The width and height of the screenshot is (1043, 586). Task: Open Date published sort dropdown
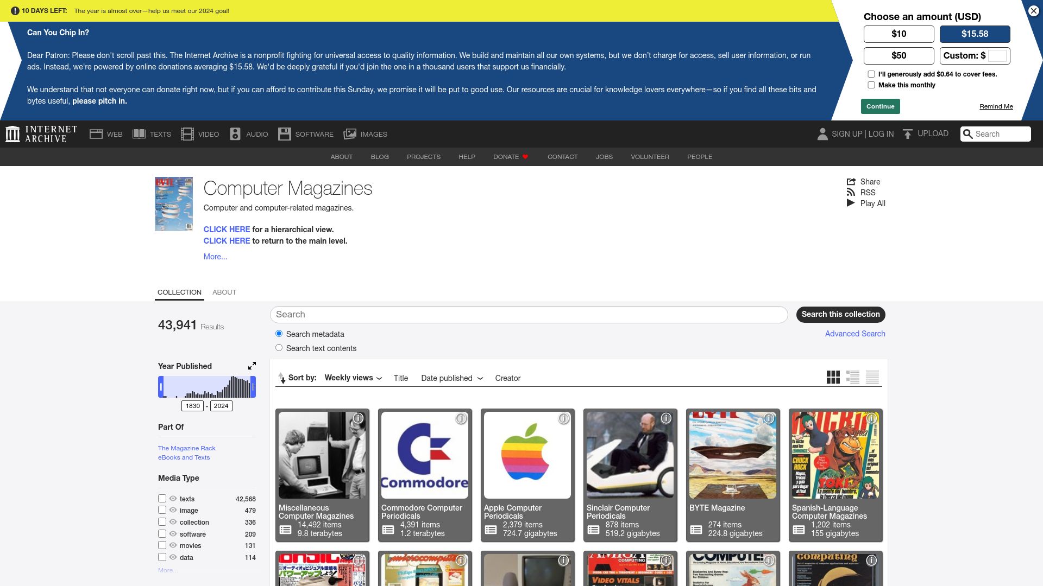coord(452,378)
